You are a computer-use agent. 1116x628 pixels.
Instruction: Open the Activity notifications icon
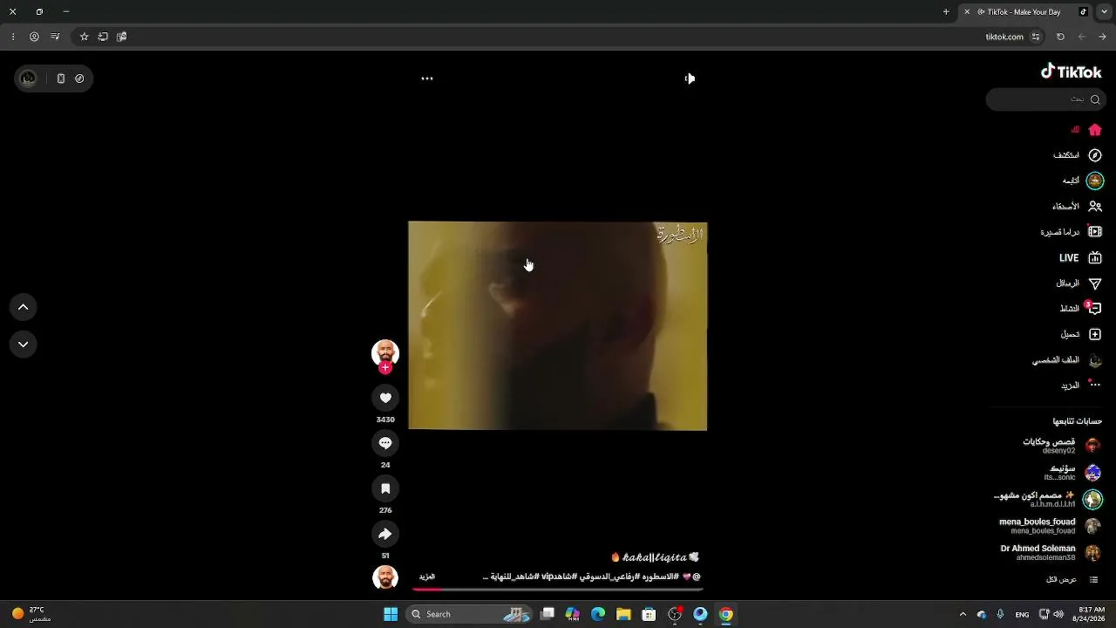(1095, 309)
